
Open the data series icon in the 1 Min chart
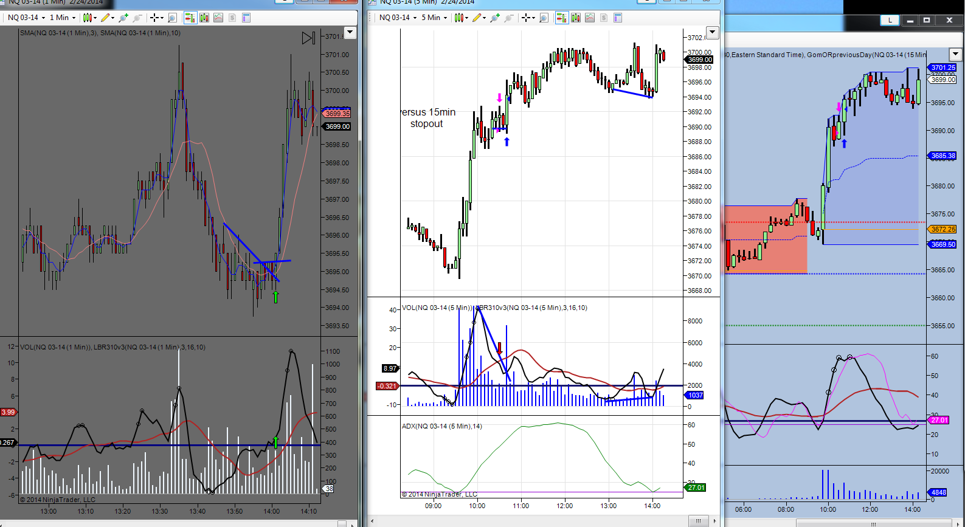[204, 18]
